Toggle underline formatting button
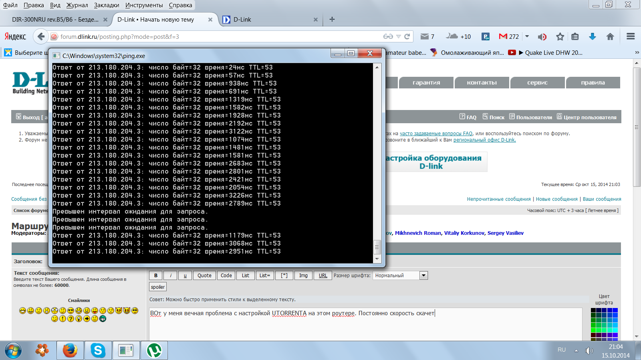This screenshot has width=641, height=360. click(x=185, y=275)
